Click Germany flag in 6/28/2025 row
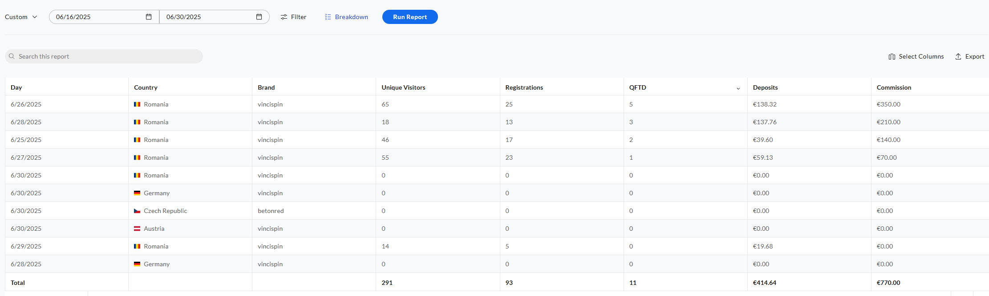989x296 pixels. point(137,264)
